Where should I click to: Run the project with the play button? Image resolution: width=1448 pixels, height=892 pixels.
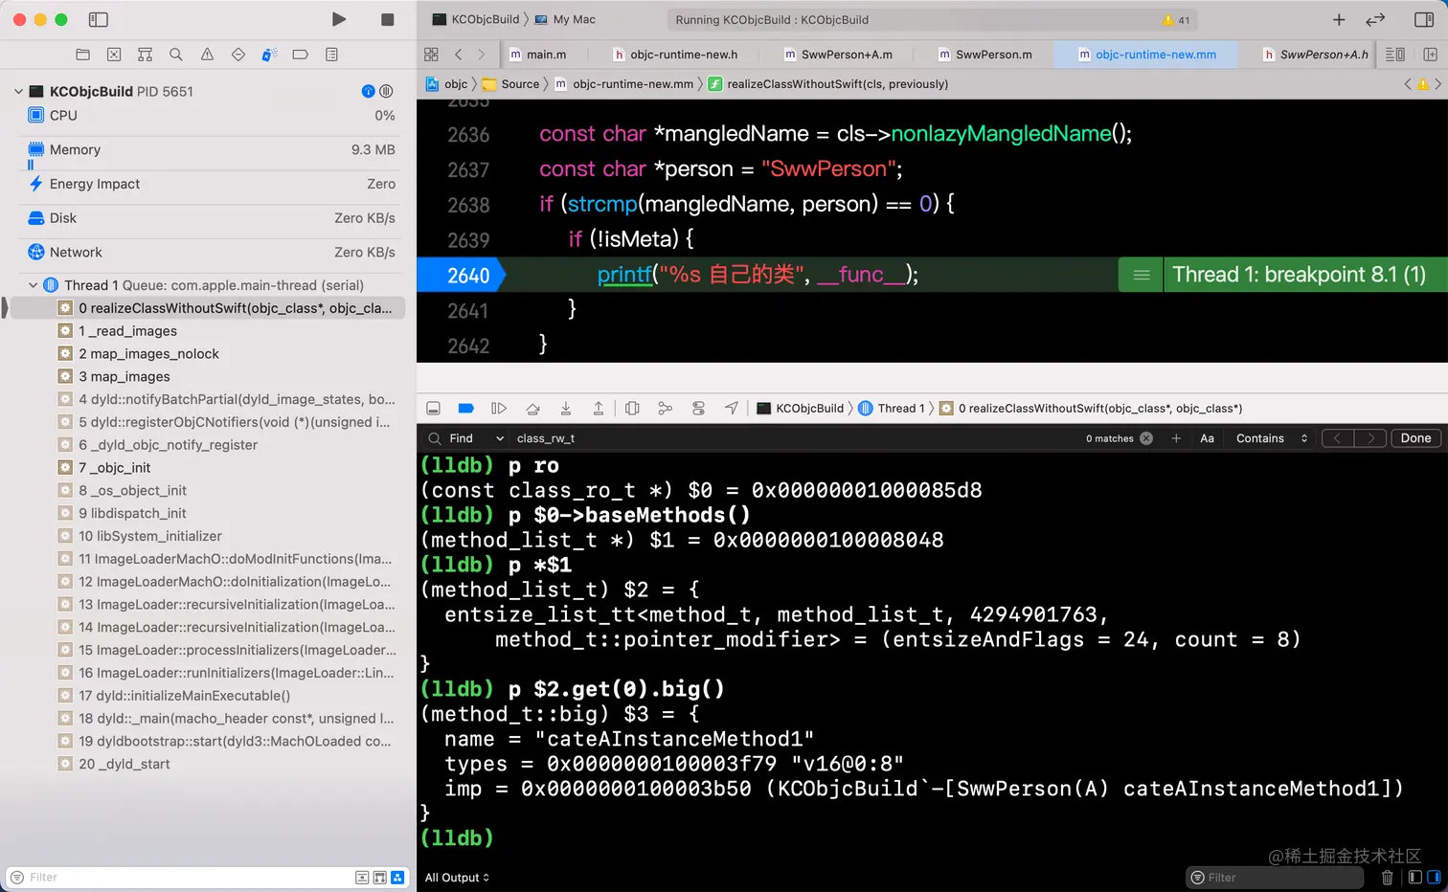[x=338, y=19]
